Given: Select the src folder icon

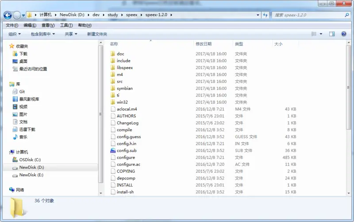Looking at the screenshot, I should click(113, 82).
